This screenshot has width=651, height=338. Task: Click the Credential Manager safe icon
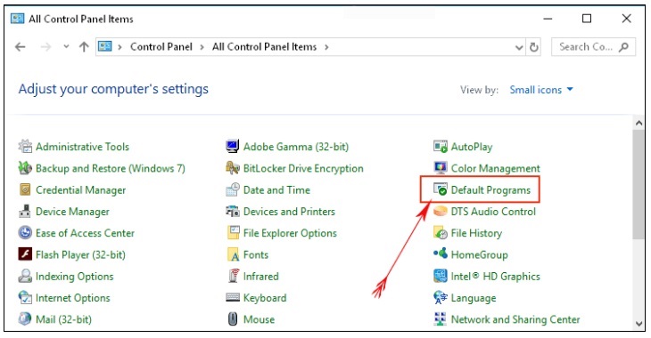click(x=25, y=189)
